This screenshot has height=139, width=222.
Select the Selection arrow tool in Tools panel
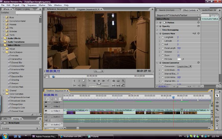(x=217, y=95)
